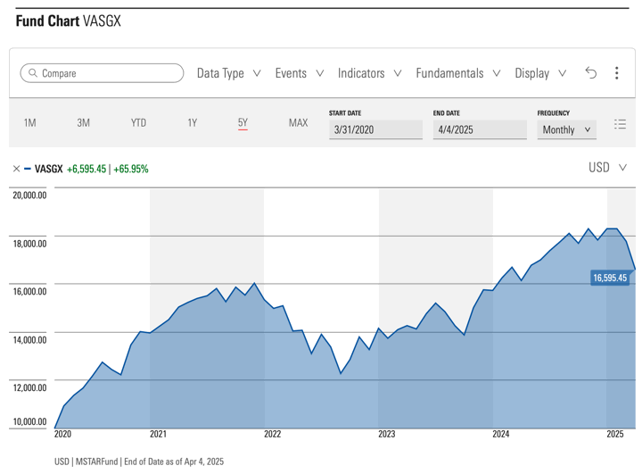This screenshot has width=642, height=474.
Task: Switch currency using the USD dropdown
Action: coord(607,168)
